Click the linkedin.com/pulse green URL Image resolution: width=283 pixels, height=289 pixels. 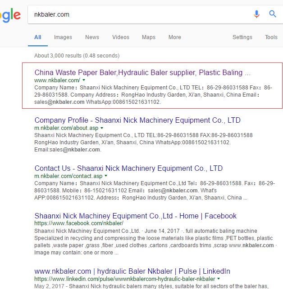125,279
